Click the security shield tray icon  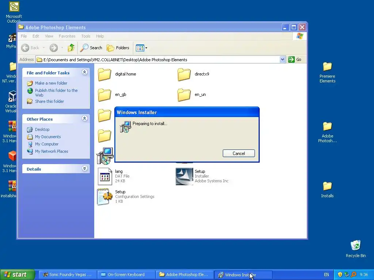click(340, 275)
